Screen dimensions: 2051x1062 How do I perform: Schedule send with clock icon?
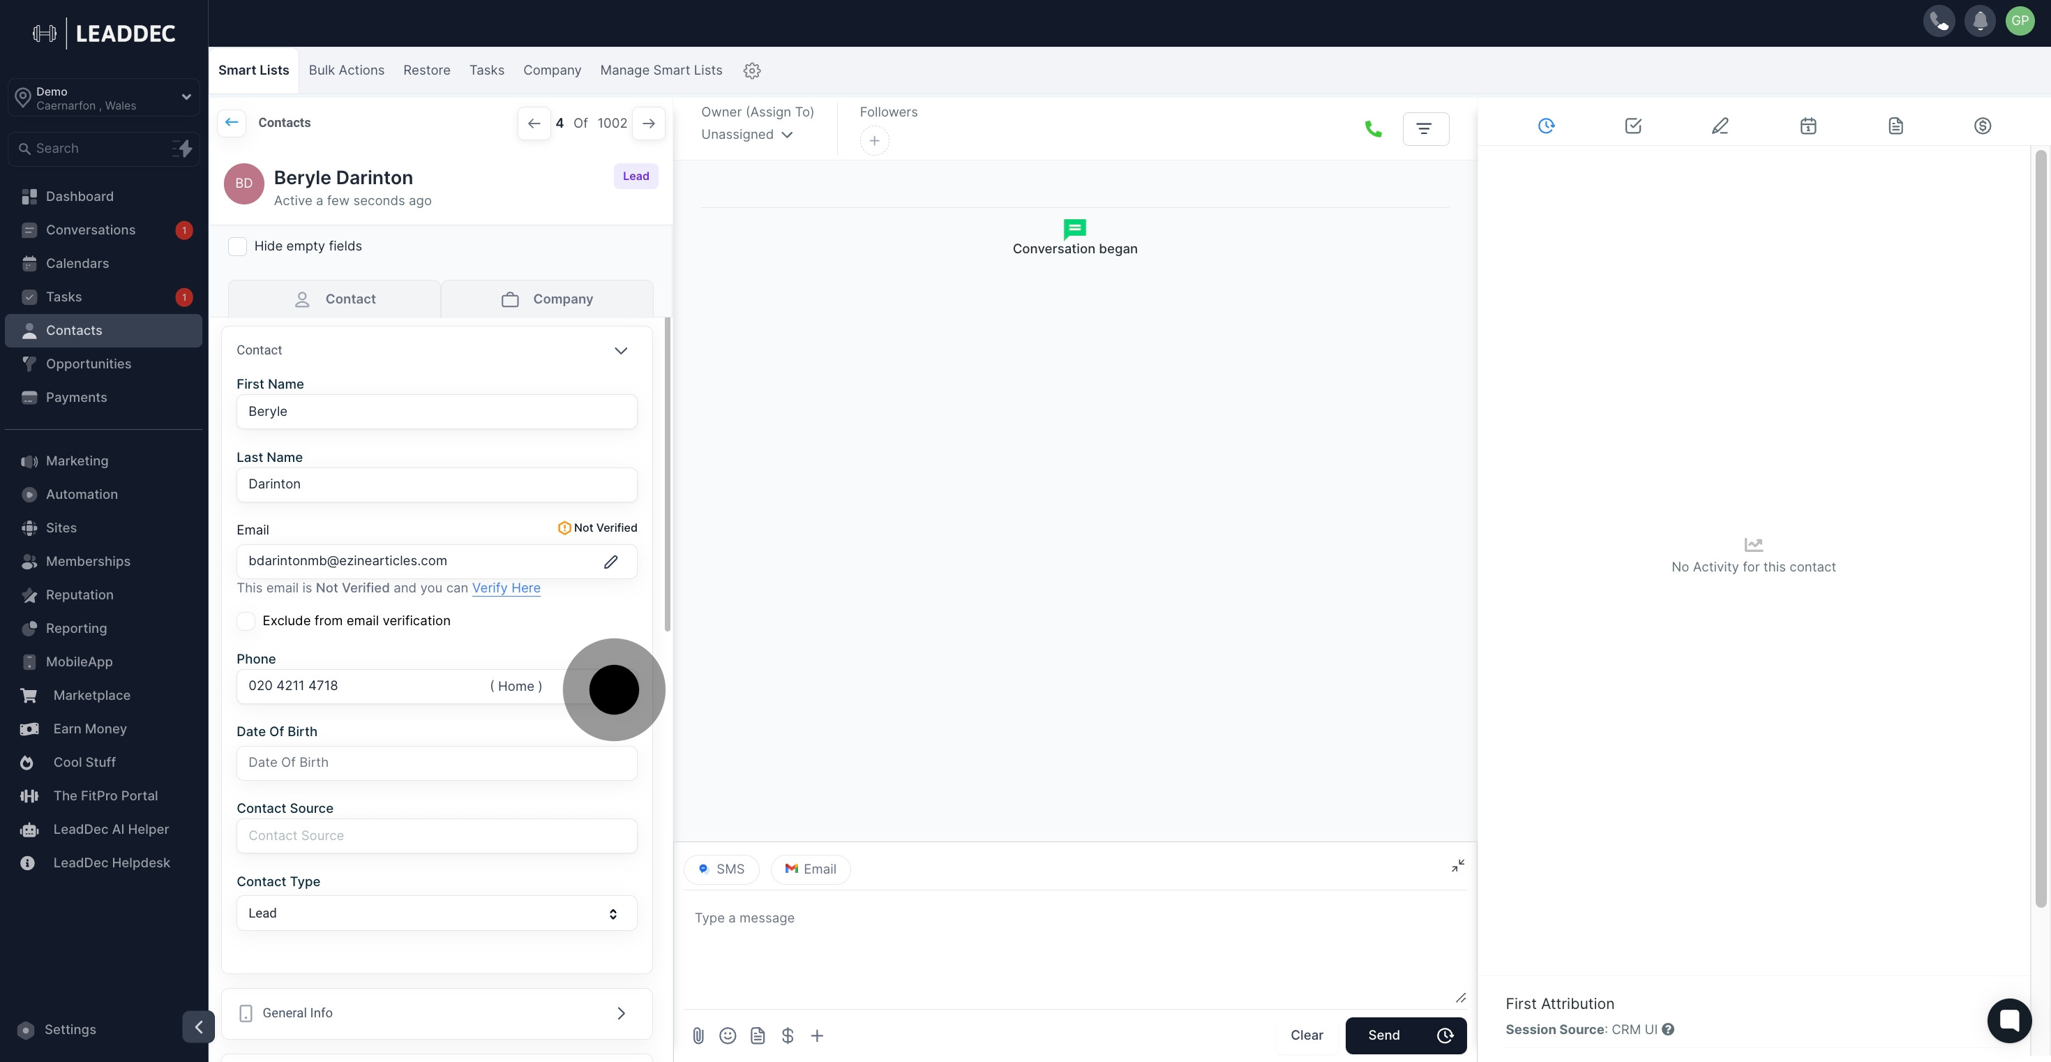[1445, 1035]
